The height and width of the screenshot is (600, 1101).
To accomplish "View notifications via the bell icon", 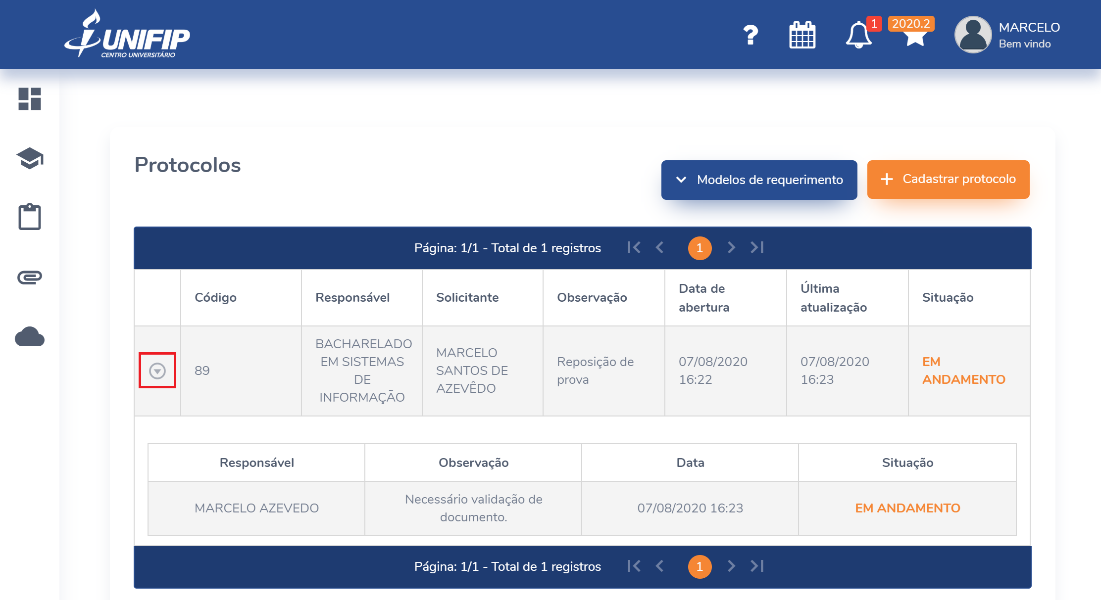I will coord(858,35).
